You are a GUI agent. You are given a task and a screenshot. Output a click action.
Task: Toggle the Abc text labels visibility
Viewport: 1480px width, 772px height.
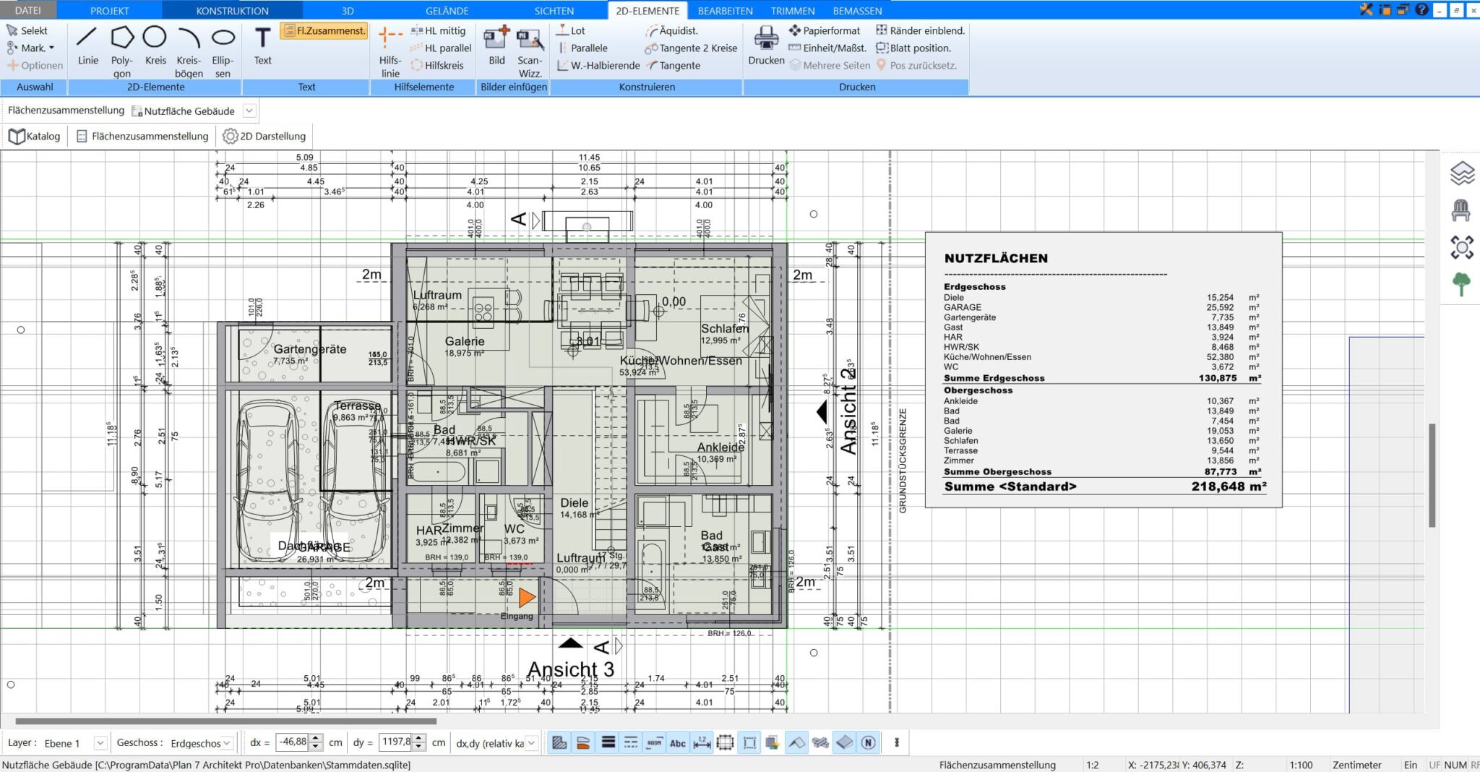click(678, 742)
